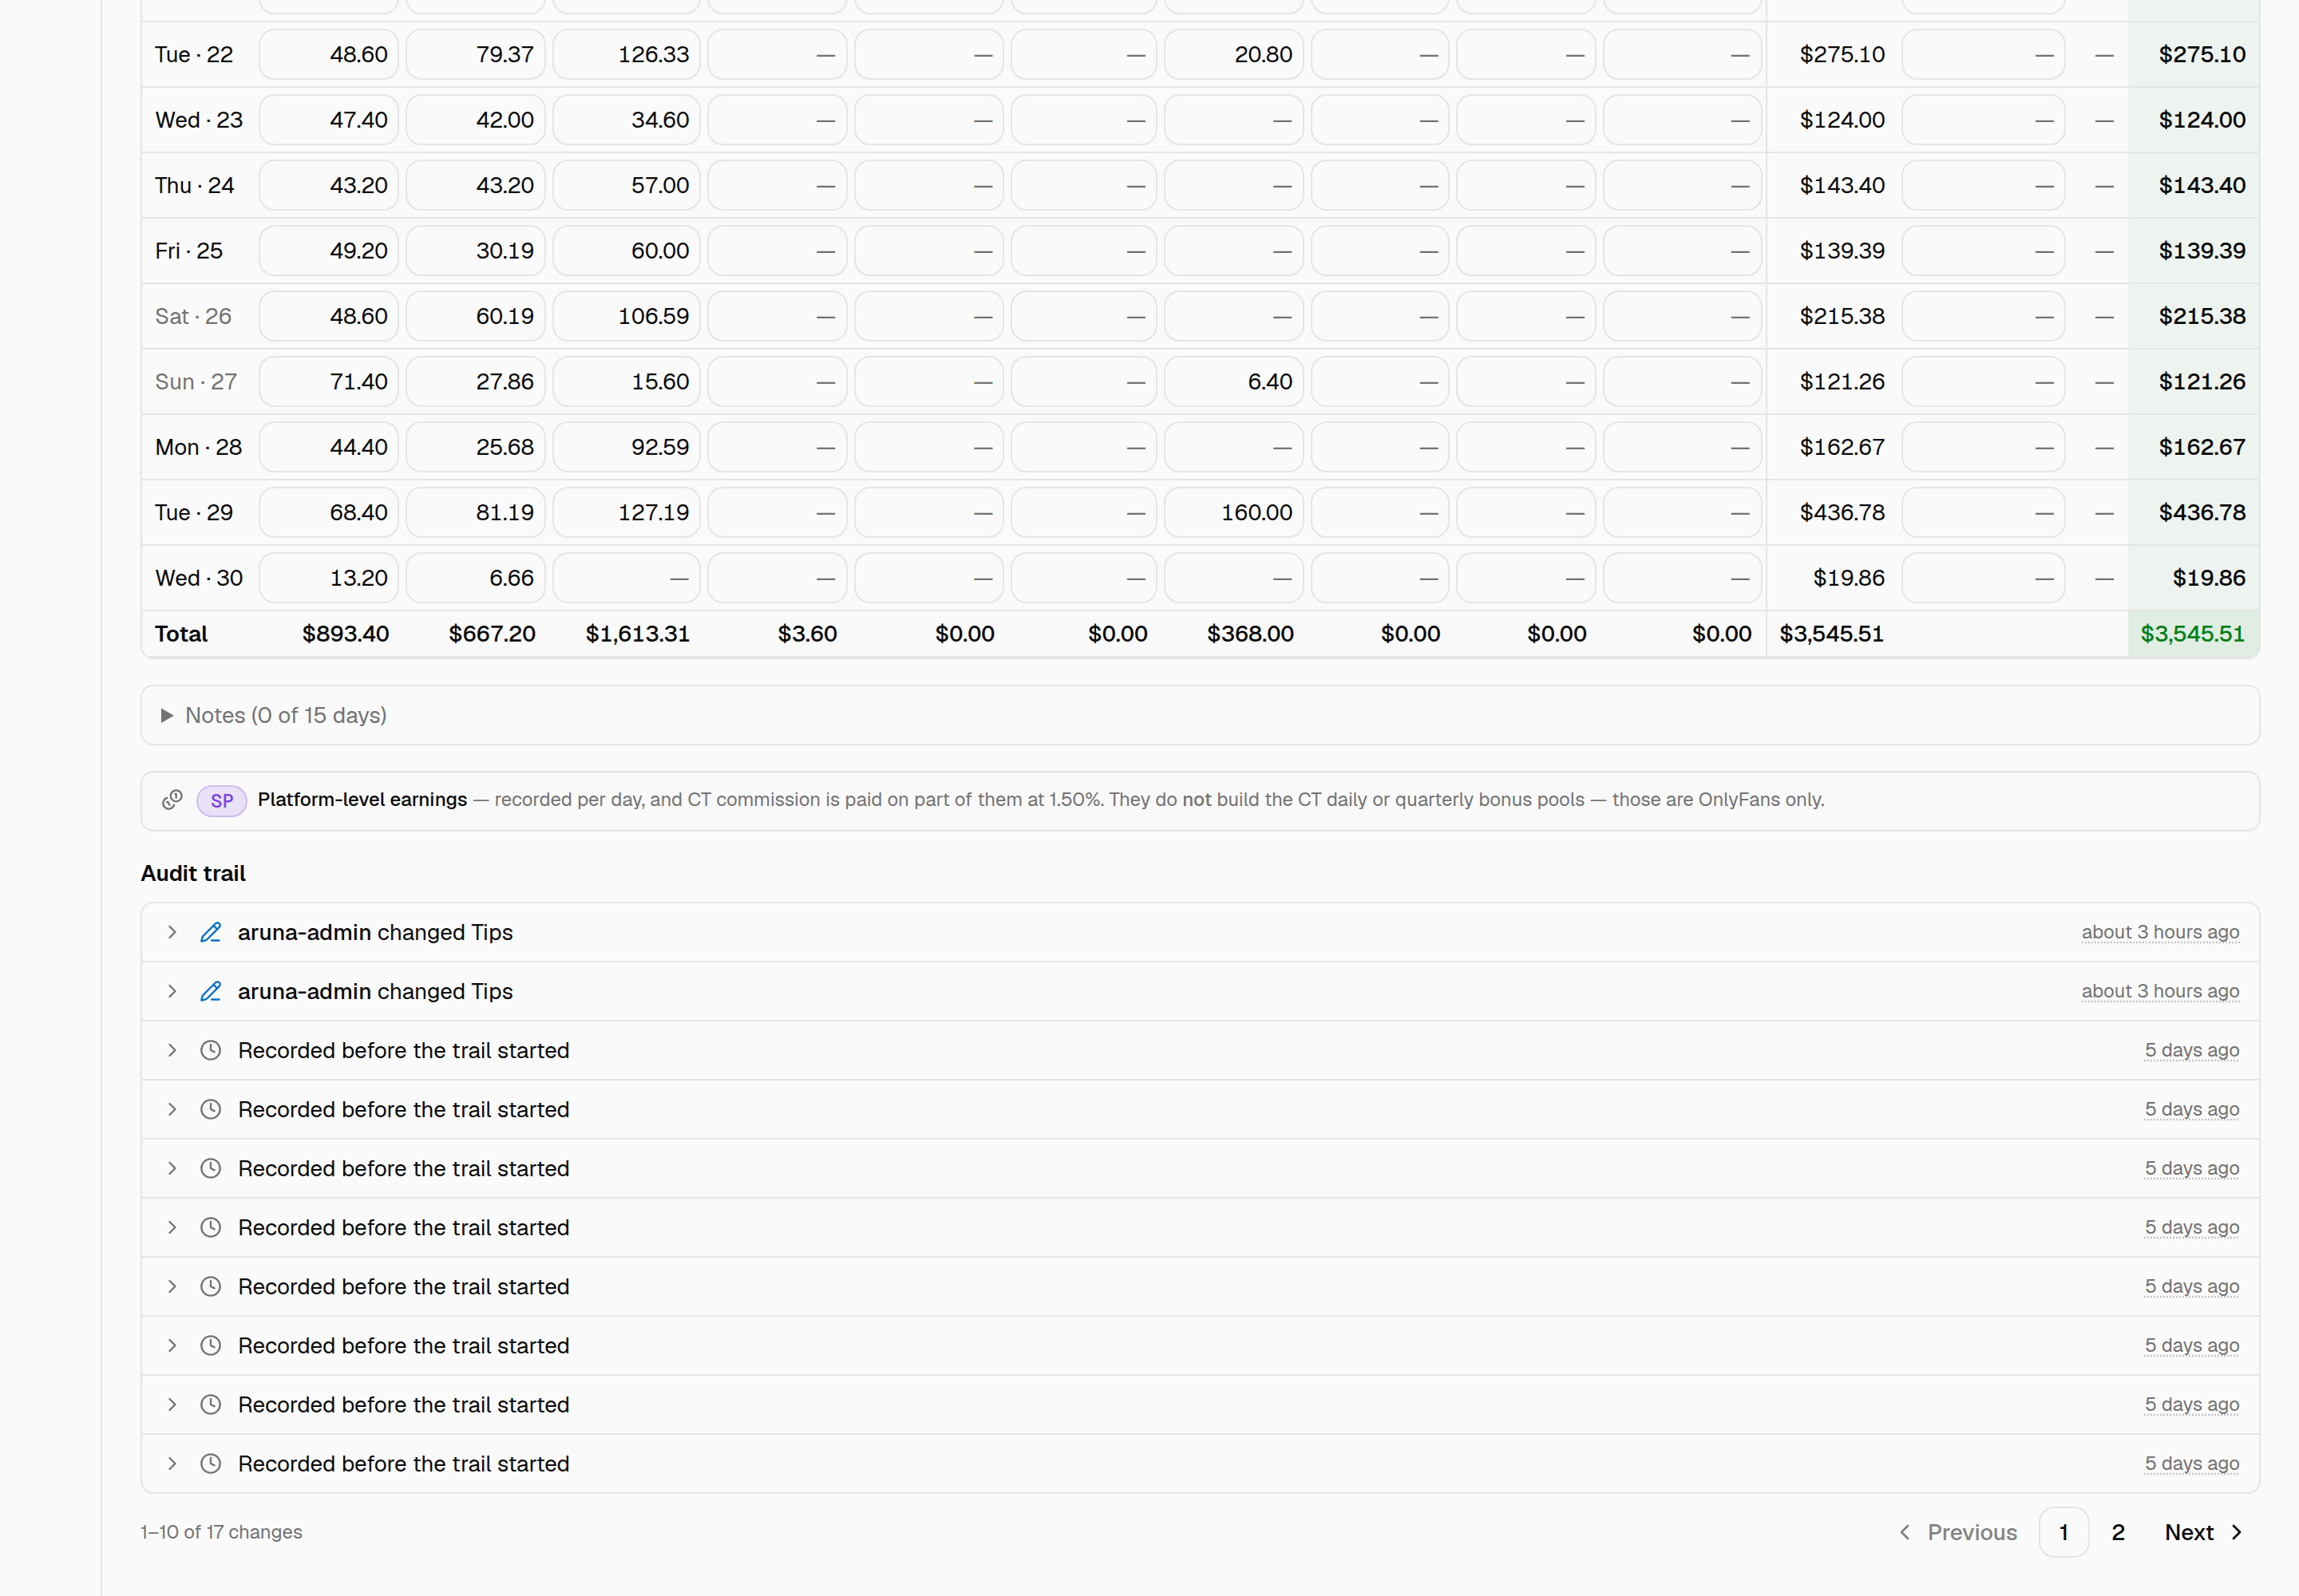Click the 20.80 field in Tue 22 row
Viewport: 2299px width, 1596px height.
point(1233,54)
